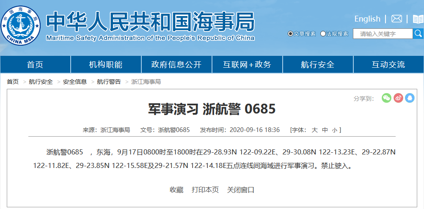Click the China MSA anchor logo
The height and width of the screenshot is (209, 424).
click(21, 25)
